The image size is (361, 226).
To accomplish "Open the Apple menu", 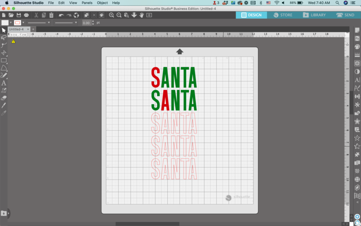I will [x=7, y=3].
